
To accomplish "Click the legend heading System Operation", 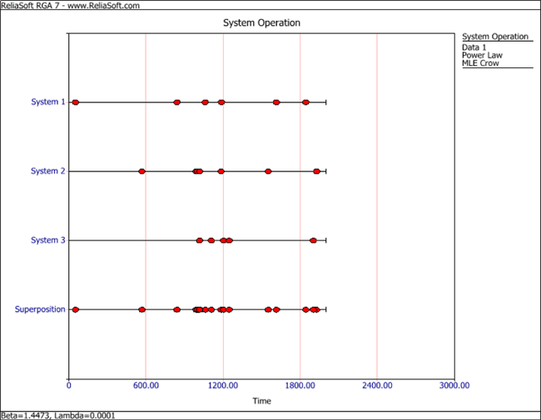I will pyautogui.click(x=495, y=37).
